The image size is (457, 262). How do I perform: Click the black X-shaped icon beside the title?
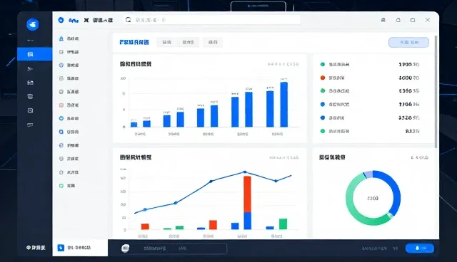[x=86, y=20]
